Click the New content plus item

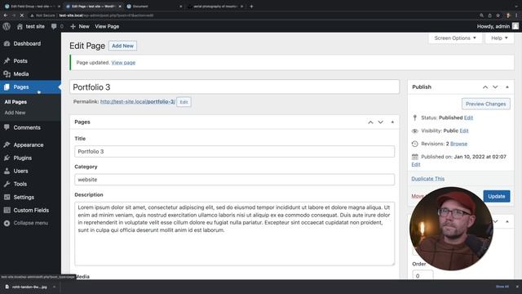coord(80,26)
